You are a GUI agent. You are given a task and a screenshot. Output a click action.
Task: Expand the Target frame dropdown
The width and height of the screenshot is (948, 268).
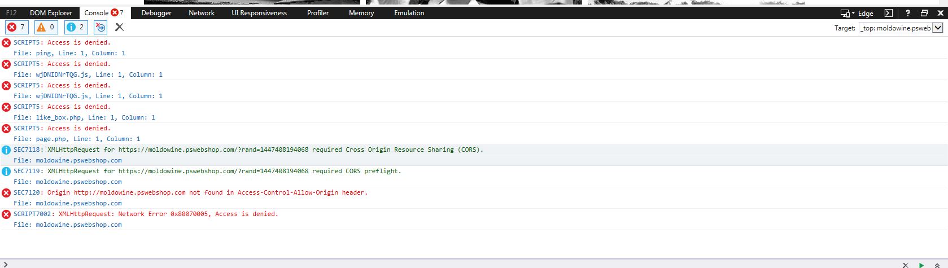pyautogui.click(x=938, y=28)
